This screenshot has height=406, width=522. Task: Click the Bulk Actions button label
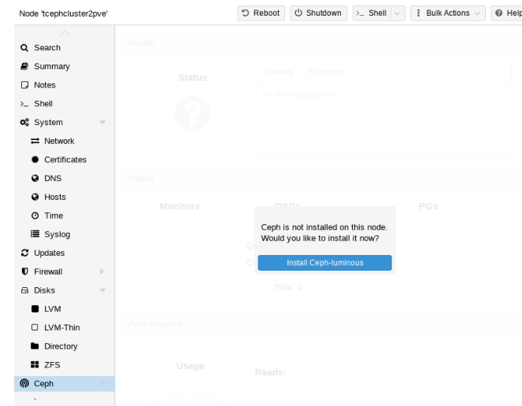click(448, 13)
